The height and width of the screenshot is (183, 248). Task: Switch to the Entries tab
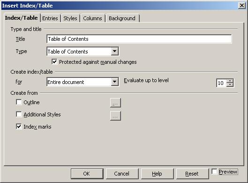coord(50,18)
